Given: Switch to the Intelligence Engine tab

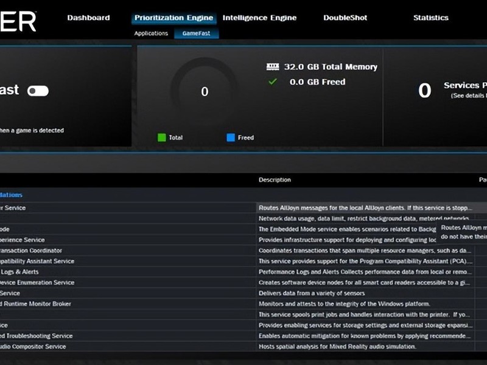Looking at the screenshot, I should [x=259, y=18].
